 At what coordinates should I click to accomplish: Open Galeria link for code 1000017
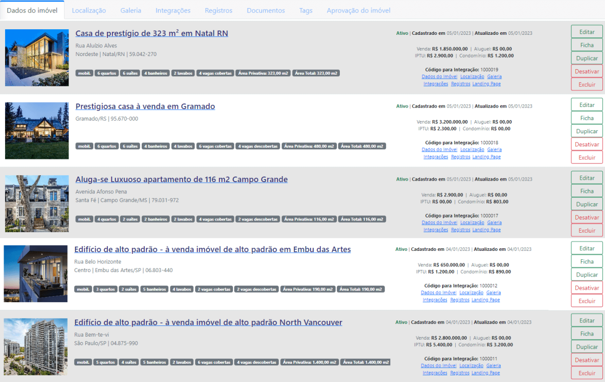pyautogui.click(x=494, y=223)
